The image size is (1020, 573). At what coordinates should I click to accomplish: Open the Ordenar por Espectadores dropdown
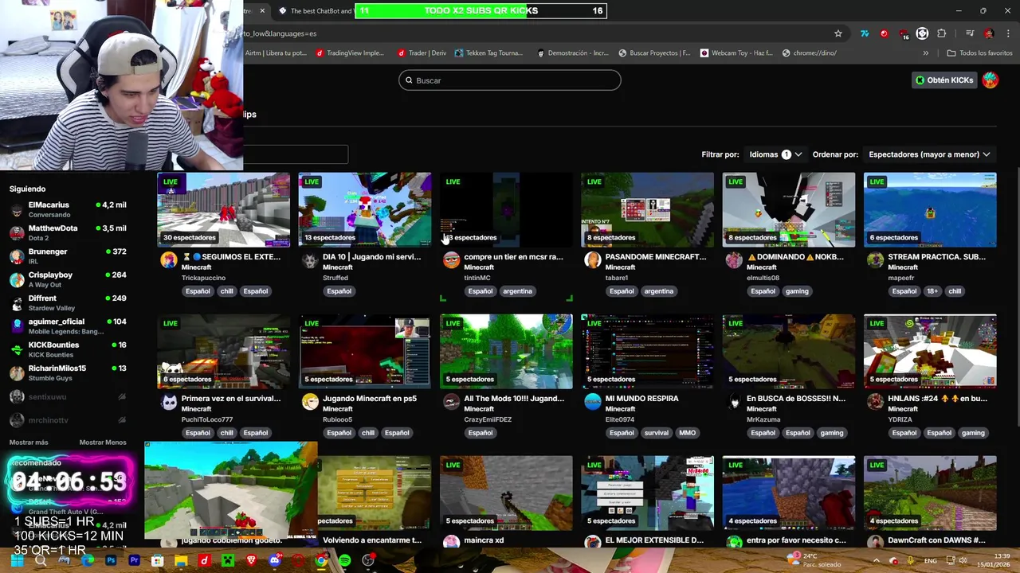929,154
